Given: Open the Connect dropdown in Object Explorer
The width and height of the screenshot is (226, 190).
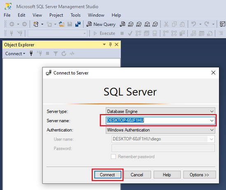Looking at the screenshot, I should pyautogui.click(x=15, y=53).
